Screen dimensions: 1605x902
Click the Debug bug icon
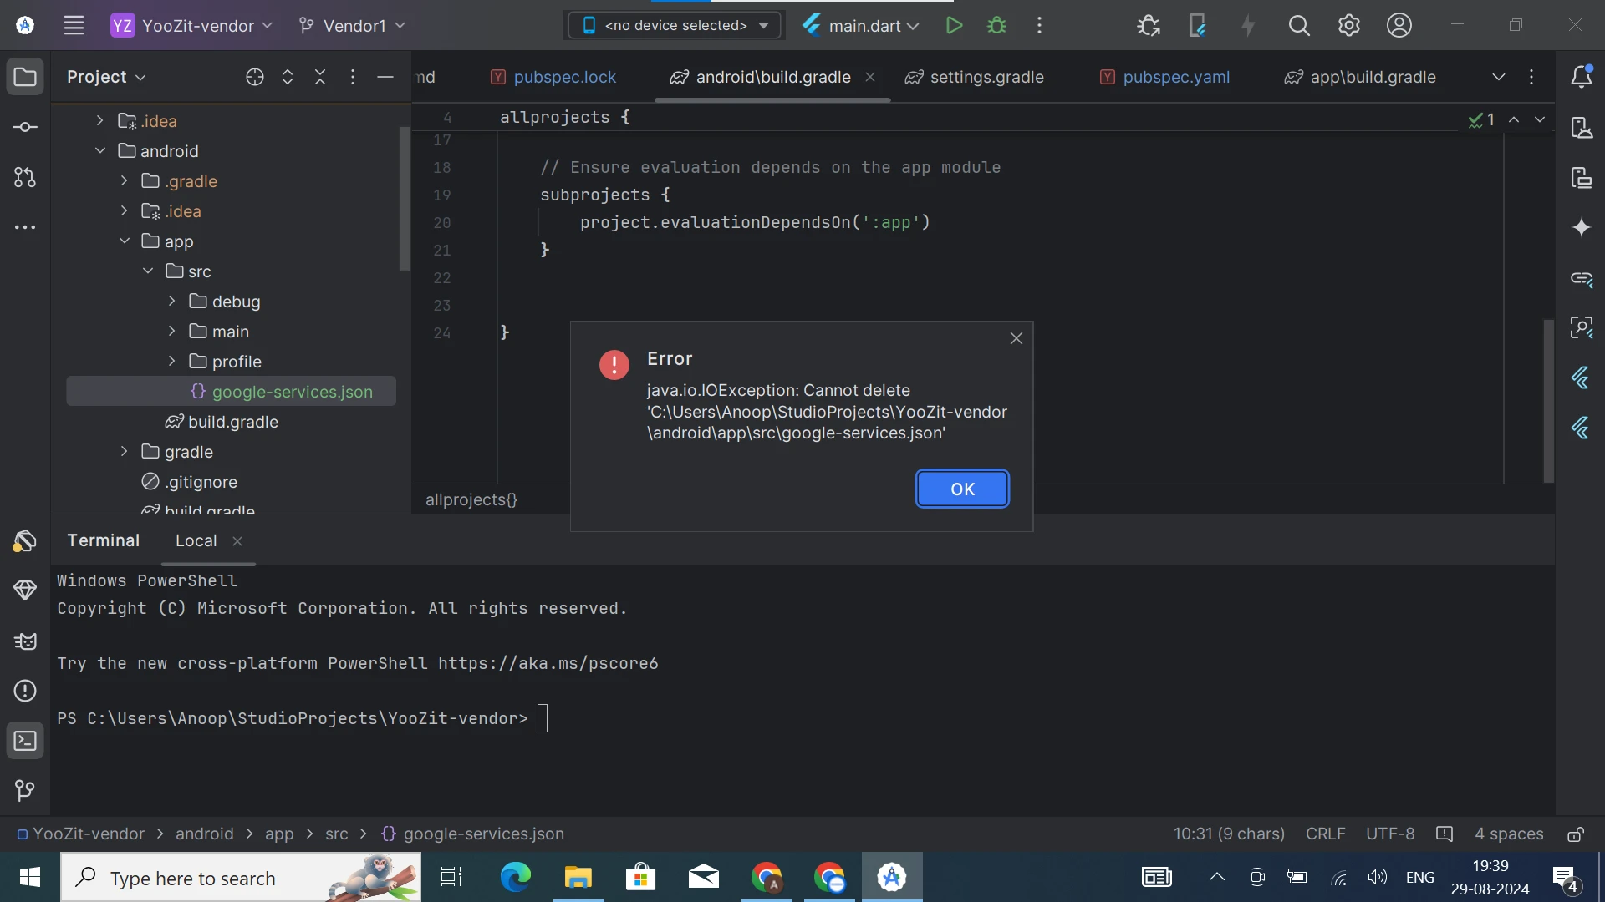click(x=996, y=26)
